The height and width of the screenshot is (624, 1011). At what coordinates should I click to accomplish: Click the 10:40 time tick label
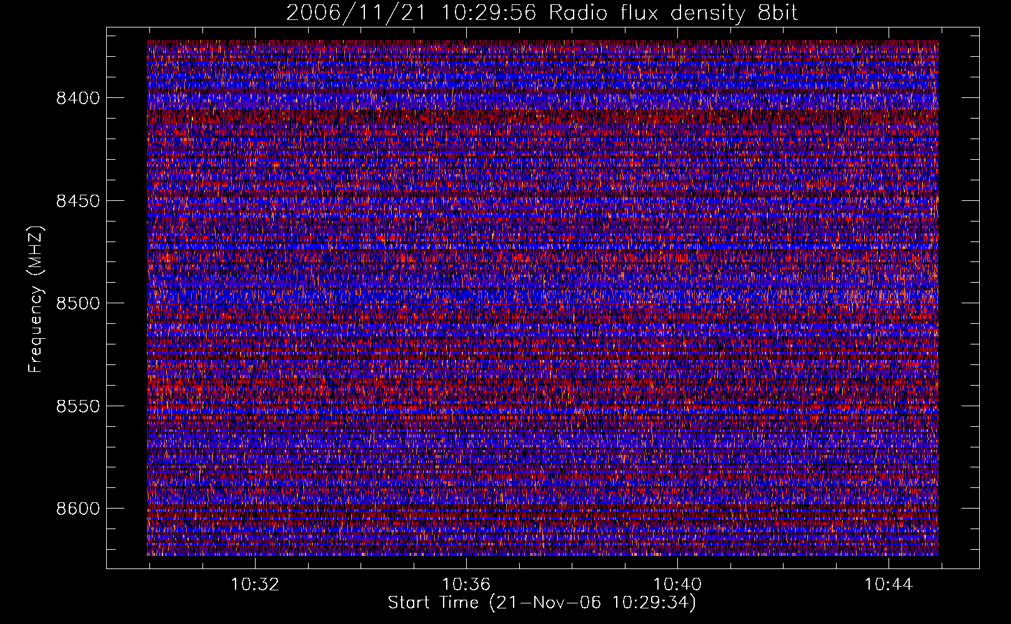pos(677,585)
